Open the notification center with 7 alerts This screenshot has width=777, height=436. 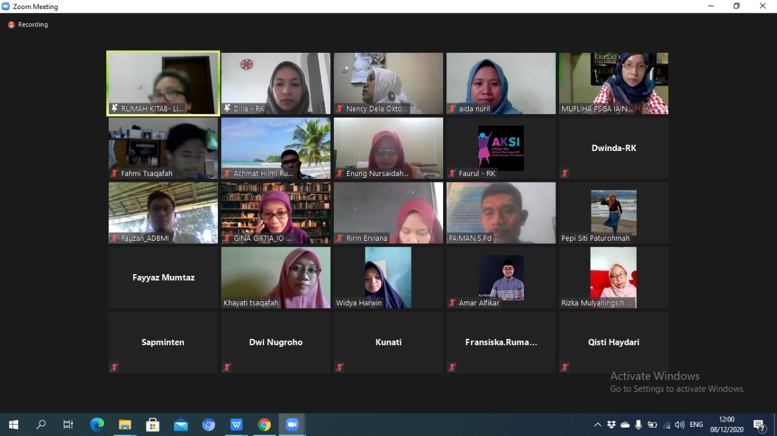[x=759, y=425]
